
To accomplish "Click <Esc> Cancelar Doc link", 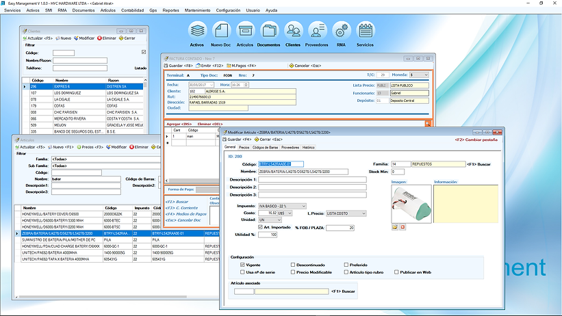I will (183, 220).
